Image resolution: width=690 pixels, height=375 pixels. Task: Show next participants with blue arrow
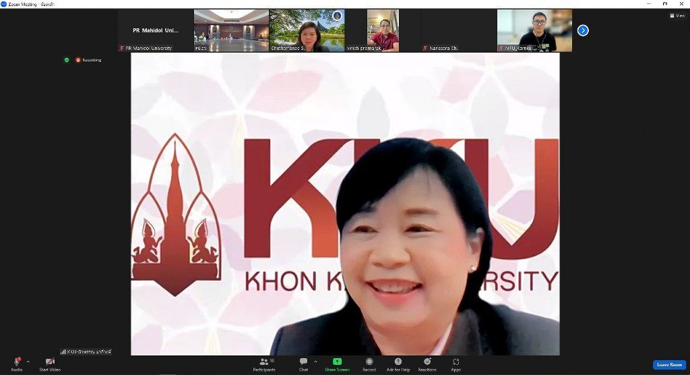583,30
